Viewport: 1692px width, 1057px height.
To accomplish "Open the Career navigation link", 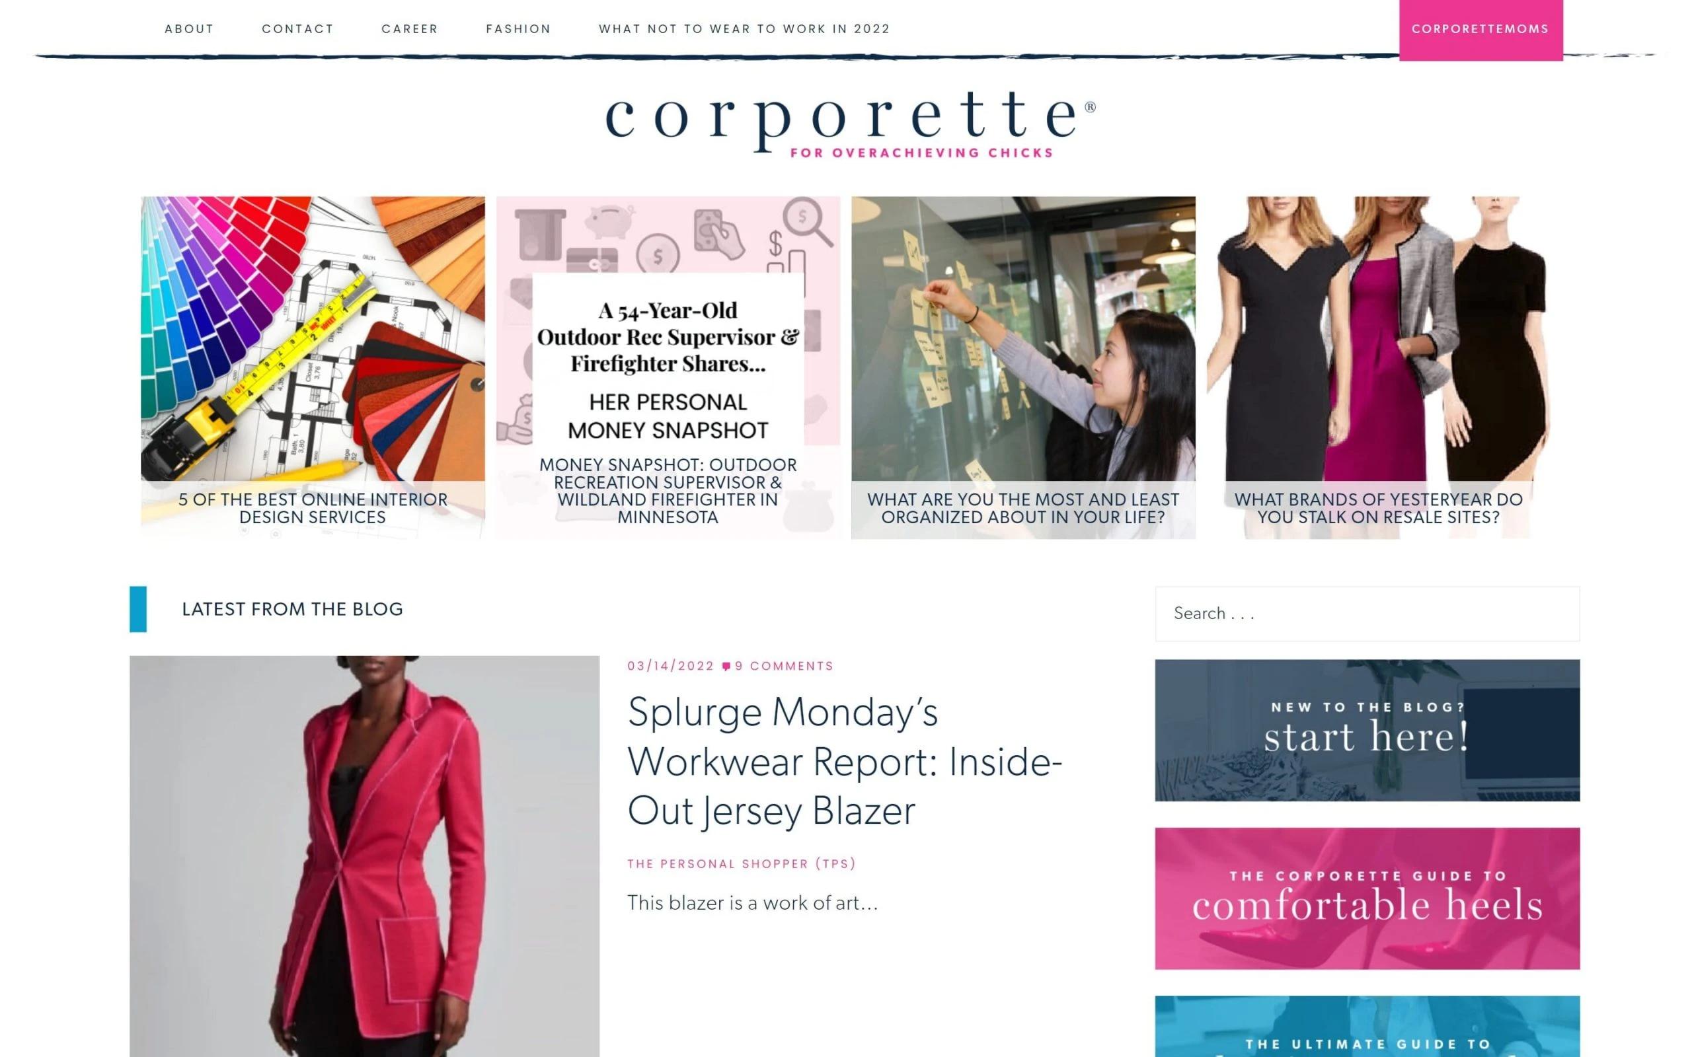I will click(410, 28).
